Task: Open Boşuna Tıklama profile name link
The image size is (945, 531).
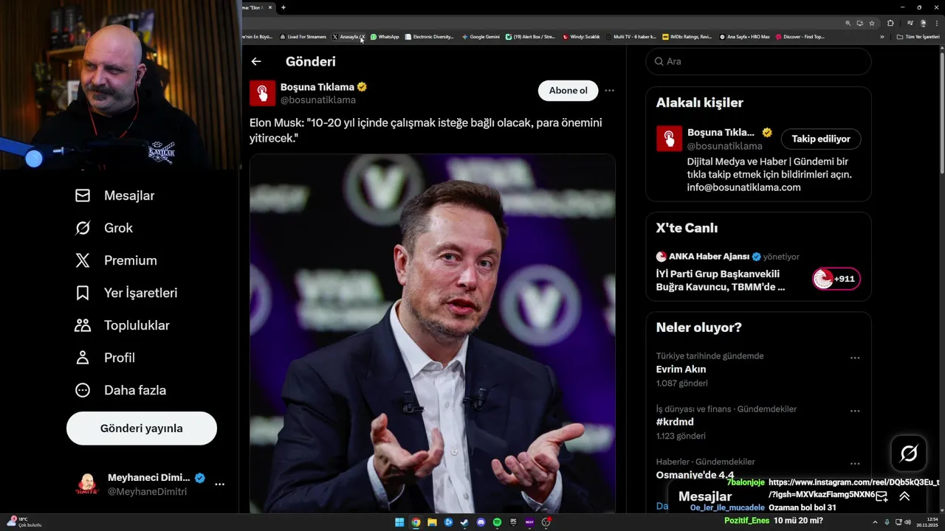Action: tap(317, 87)
